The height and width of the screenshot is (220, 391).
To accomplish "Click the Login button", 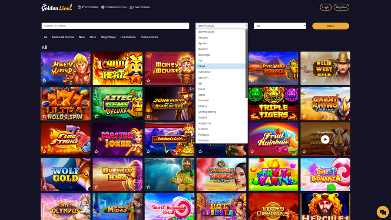I will tap(326, 7).
